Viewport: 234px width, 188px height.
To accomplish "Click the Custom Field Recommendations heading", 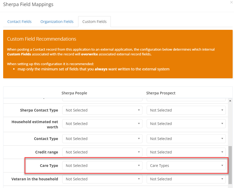I will [42, 39].
